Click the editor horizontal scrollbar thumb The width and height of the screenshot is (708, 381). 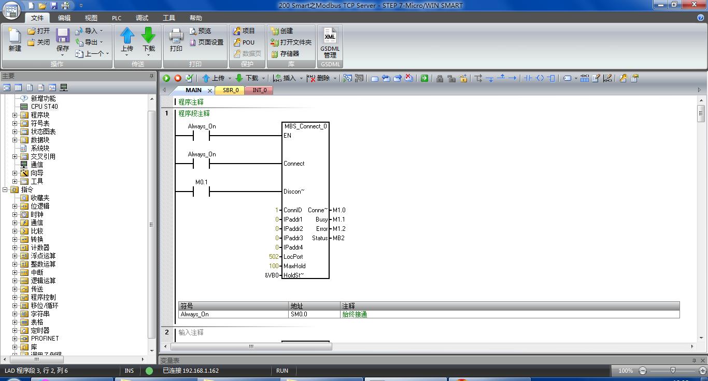251,347
